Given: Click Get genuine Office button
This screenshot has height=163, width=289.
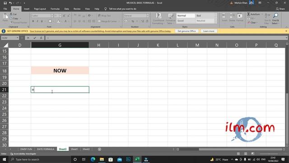Looking at the screenshot, I should 186,31.
